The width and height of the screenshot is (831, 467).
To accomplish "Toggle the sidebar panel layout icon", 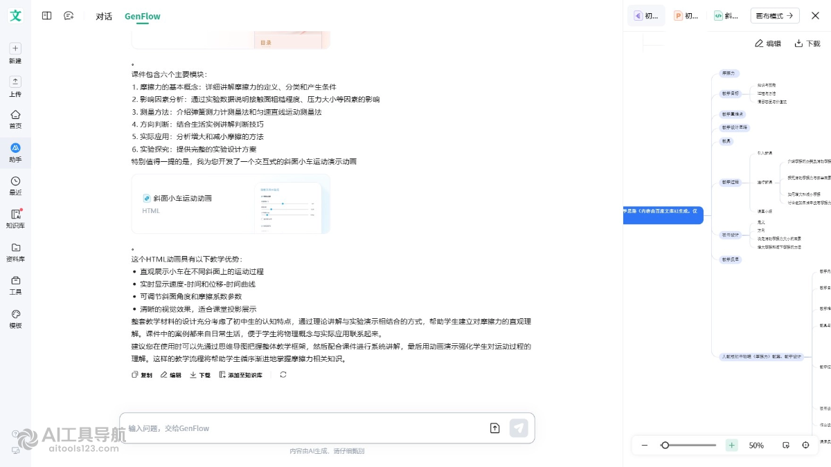I will coord(46,15).
